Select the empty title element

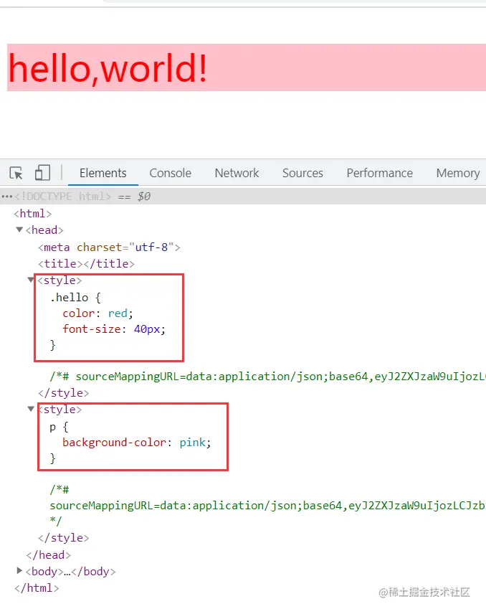87,263
